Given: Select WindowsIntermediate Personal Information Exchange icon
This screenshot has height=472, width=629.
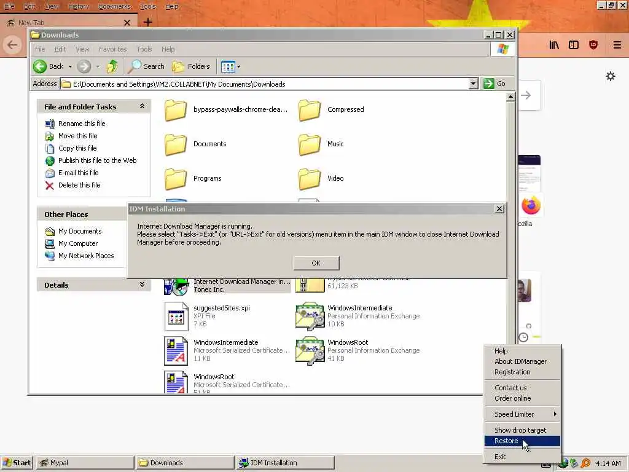Looking at the screenshot, I should pyautogui.click(x=310, y=317).
